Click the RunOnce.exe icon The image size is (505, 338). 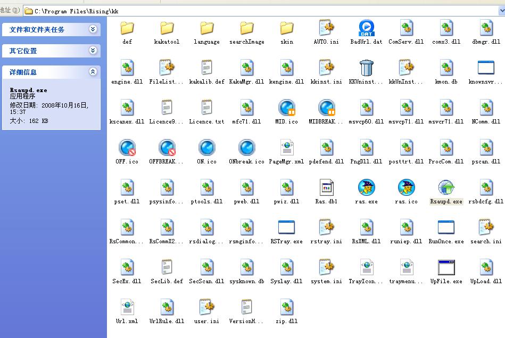[446, 227]
